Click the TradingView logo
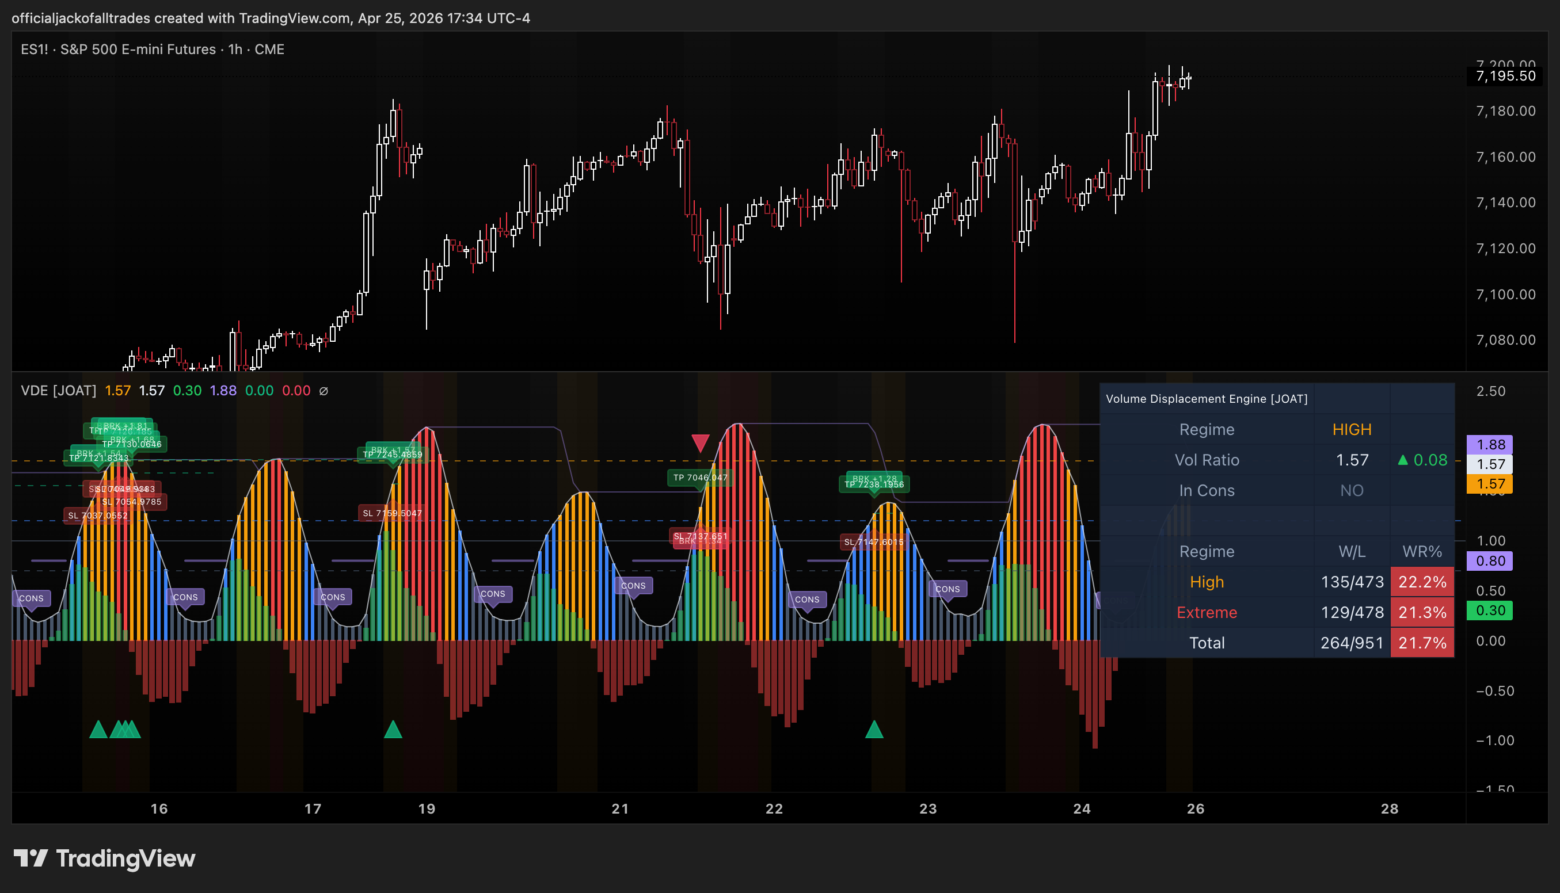The width and height of the screenshot is (1560, 893). [104, 858]
